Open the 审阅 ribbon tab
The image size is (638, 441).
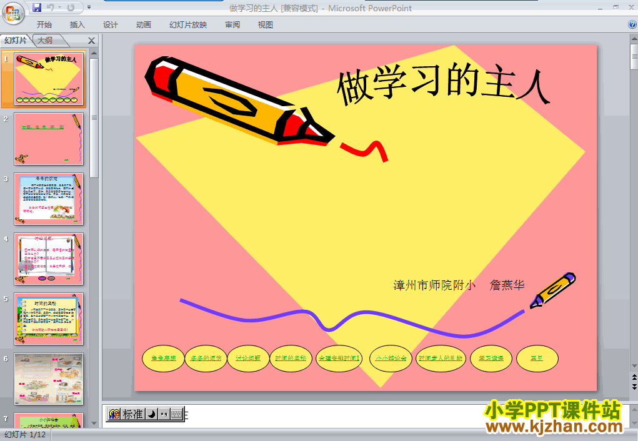(232, 25)
